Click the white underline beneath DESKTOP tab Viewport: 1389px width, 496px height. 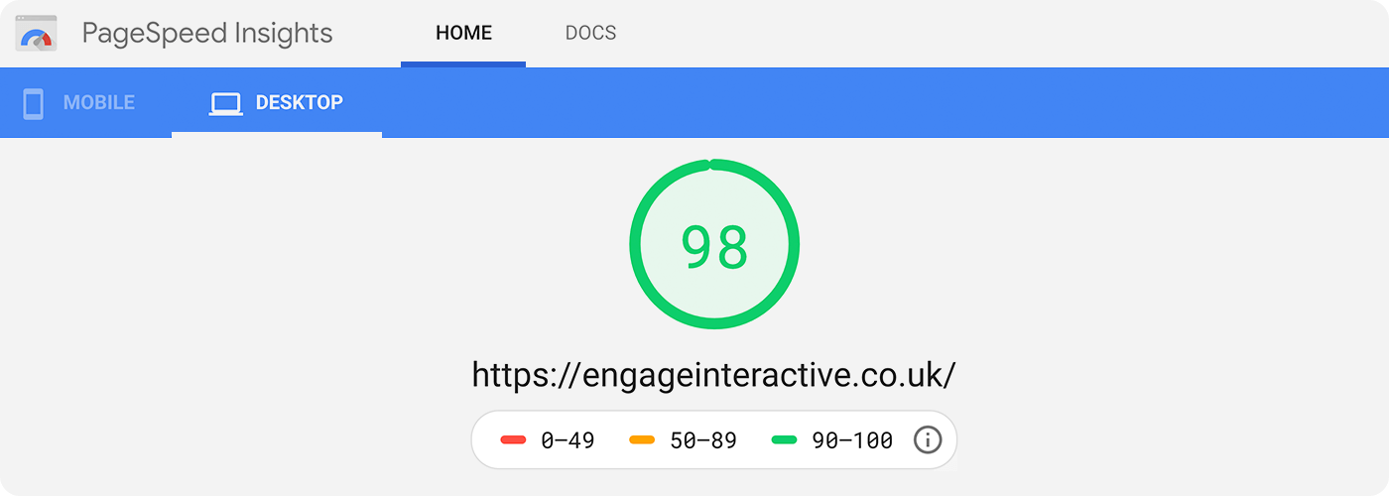(277, 135)
